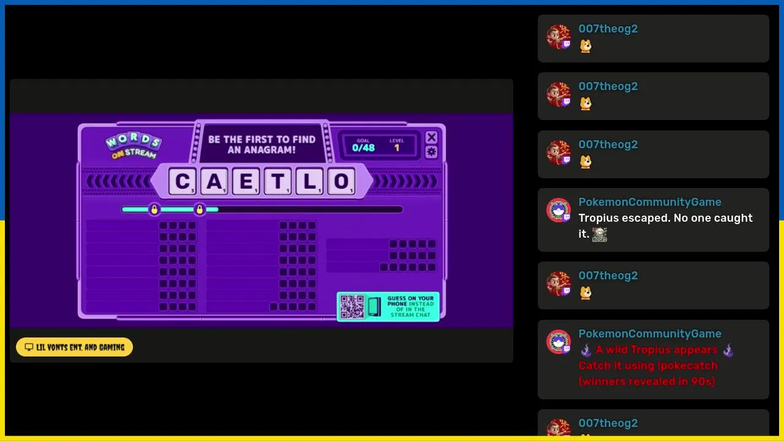Click the "Tropius escaped. No one caught it." message
The width and height of the screenshot is (784, 441).
(x=666, y=226)
